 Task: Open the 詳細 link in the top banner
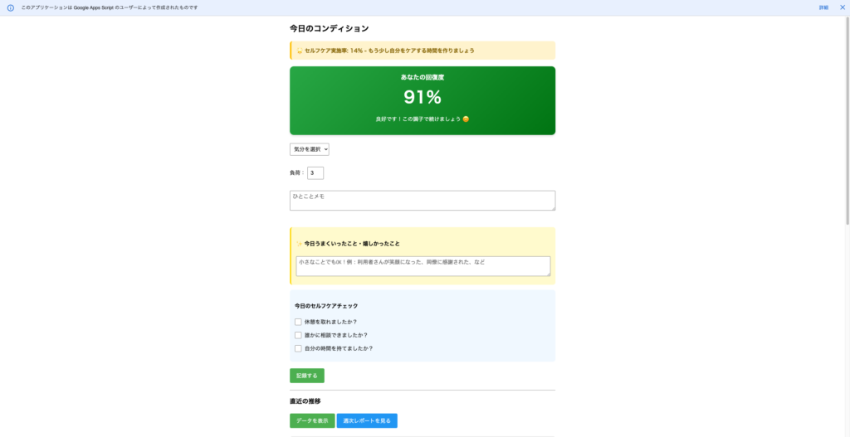823,7
